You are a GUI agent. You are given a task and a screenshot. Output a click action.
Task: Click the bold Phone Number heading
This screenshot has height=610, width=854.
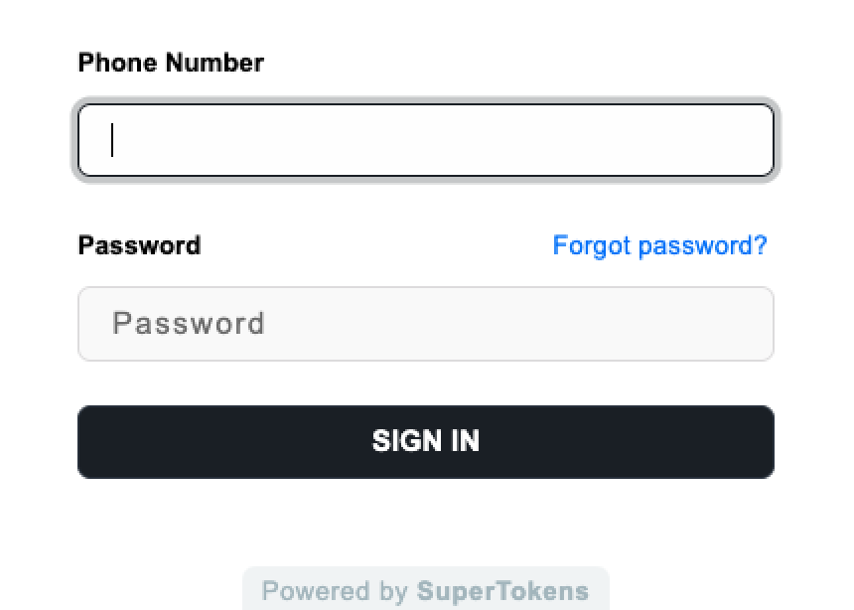pyautogui.click(x=171, y=63)
